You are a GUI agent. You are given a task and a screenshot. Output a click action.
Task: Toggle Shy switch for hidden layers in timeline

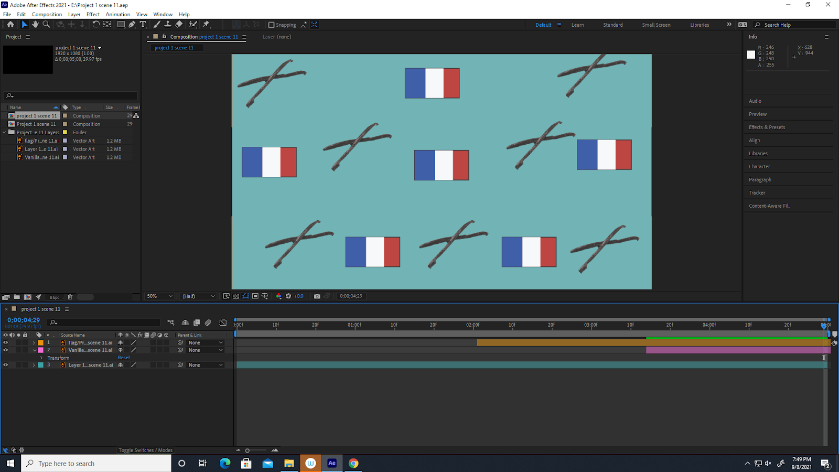coord(185,323)
